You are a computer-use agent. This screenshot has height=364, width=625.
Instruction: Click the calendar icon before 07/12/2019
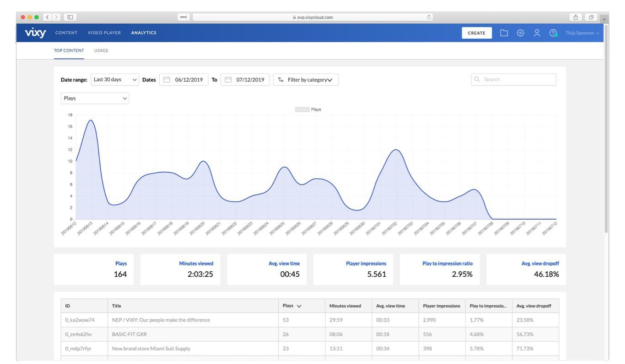pos(228,79)
